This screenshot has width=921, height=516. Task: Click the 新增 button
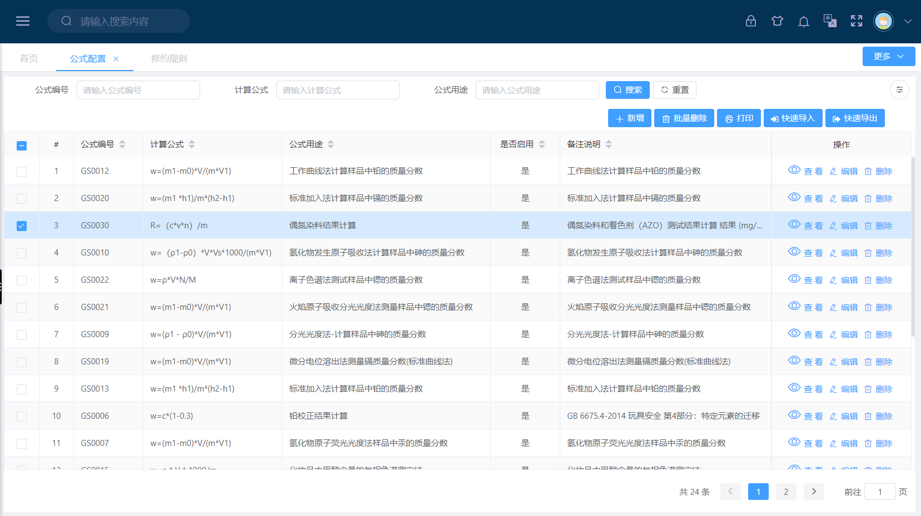pyautogui.click(x=630, y=118)
